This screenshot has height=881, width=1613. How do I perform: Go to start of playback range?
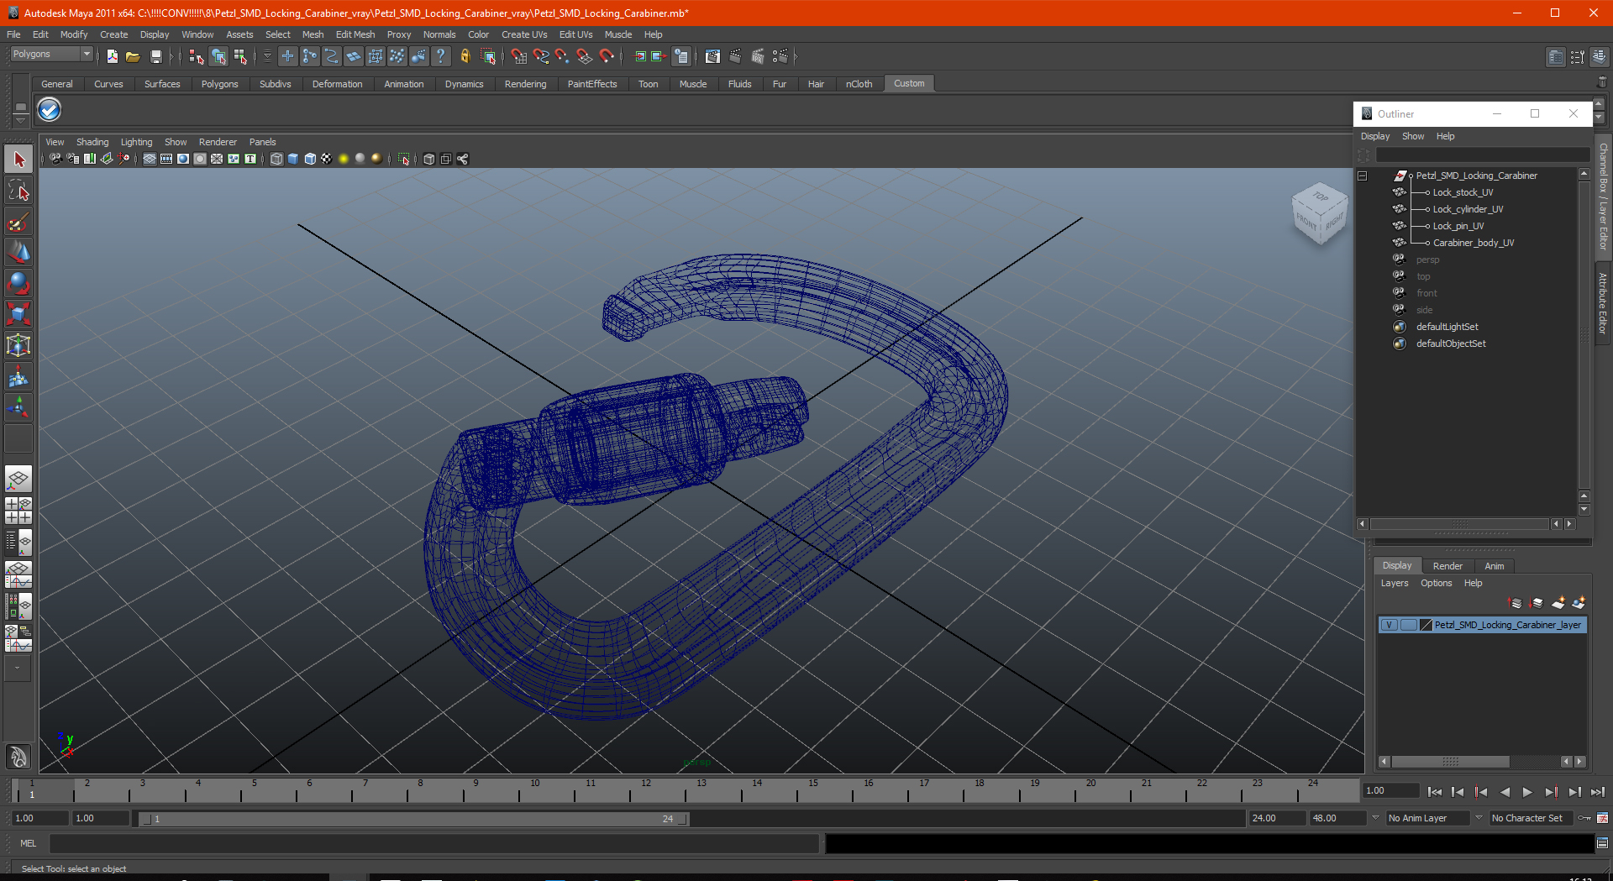click(x=1435, y=792)
